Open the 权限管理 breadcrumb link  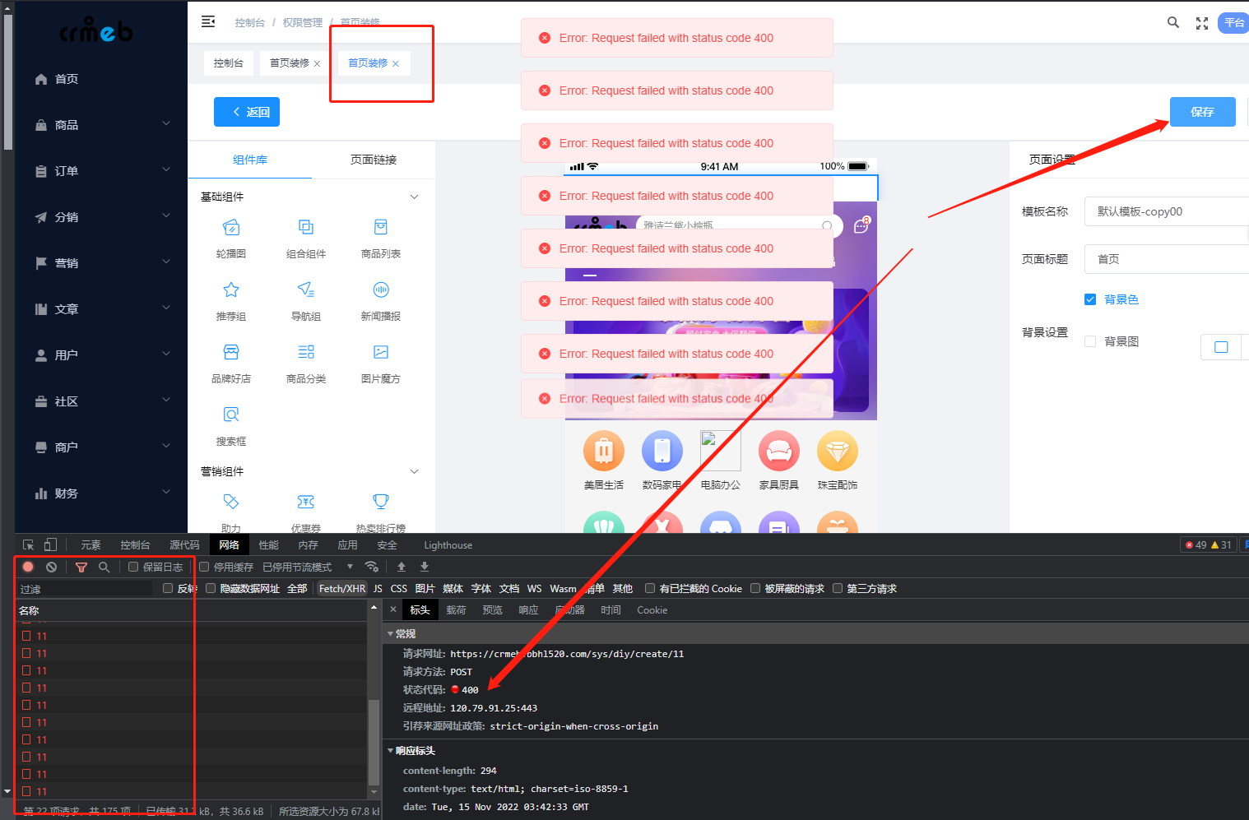click(303, 22)
